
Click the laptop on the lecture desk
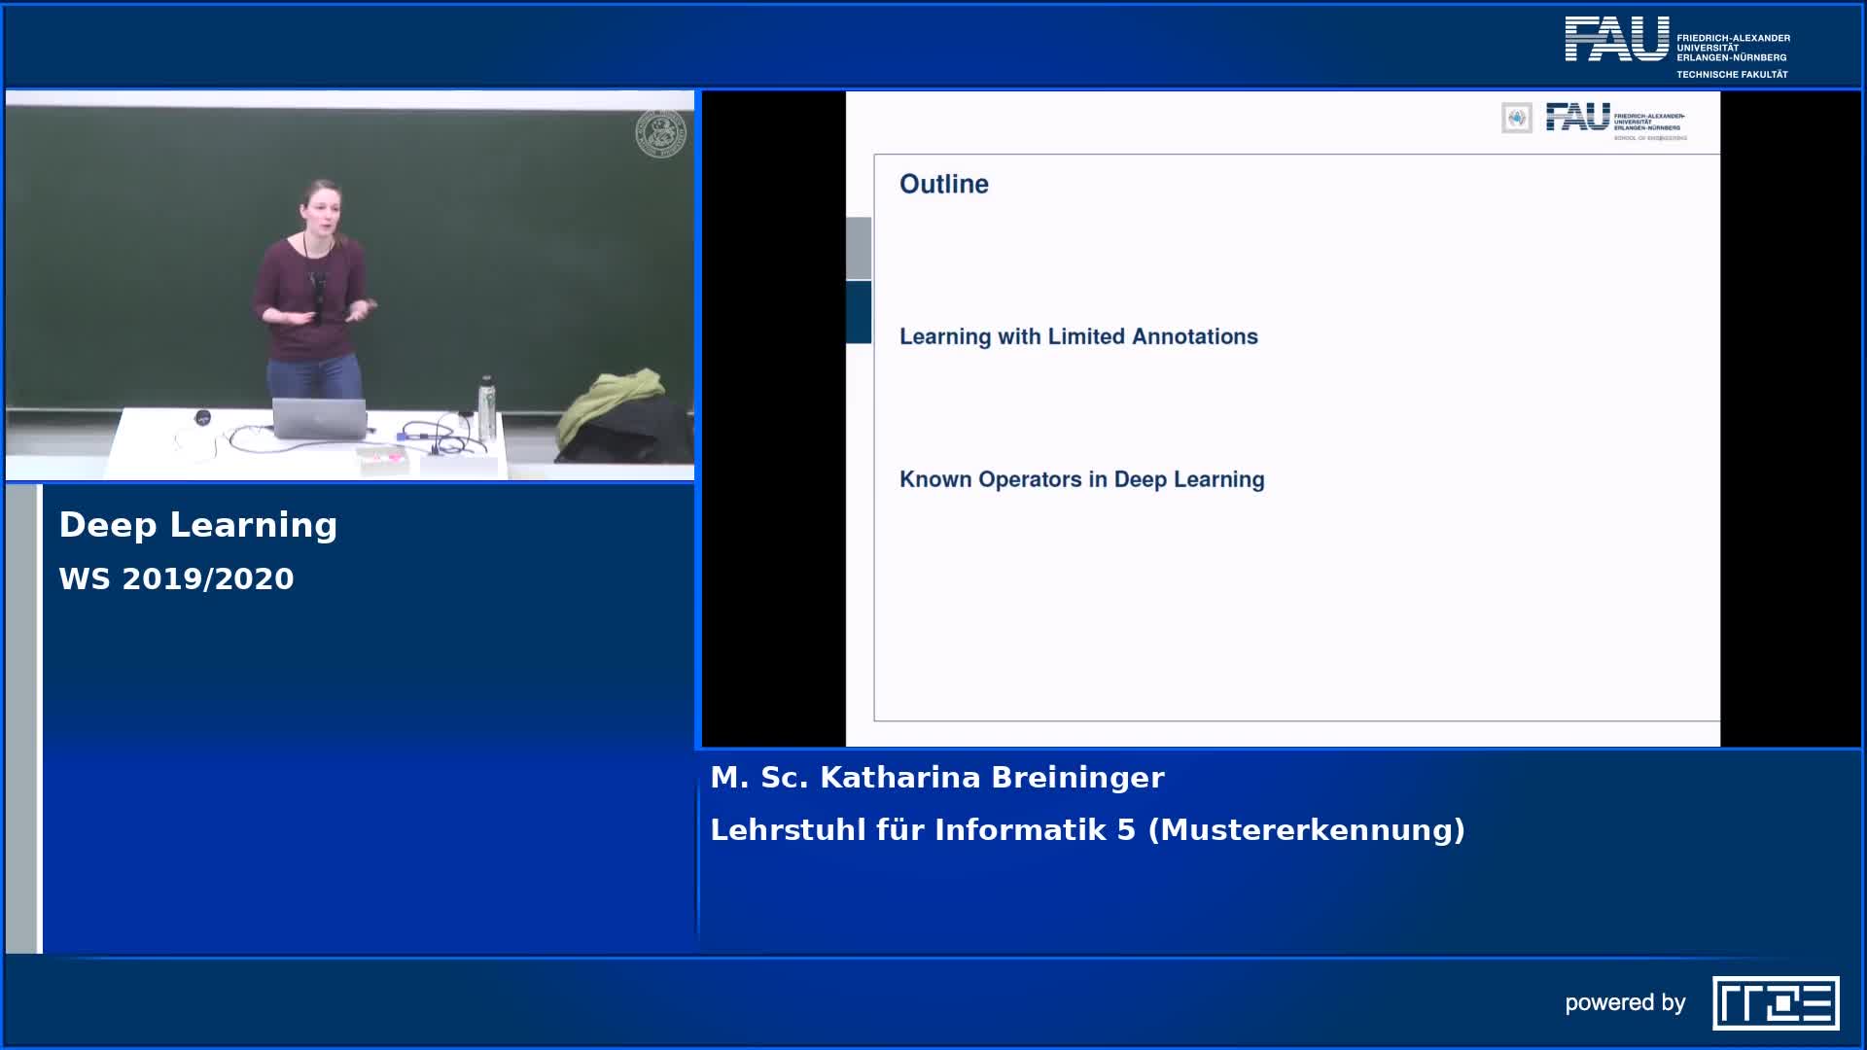[x=319, y=418]
